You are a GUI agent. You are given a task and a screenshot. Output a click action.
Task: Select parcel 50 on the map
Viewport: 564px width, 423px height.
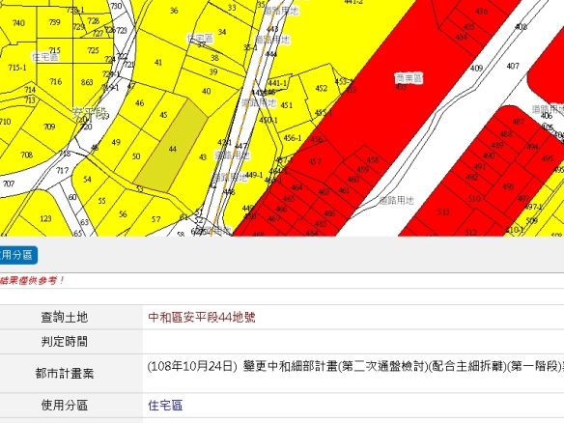point(136,156)
